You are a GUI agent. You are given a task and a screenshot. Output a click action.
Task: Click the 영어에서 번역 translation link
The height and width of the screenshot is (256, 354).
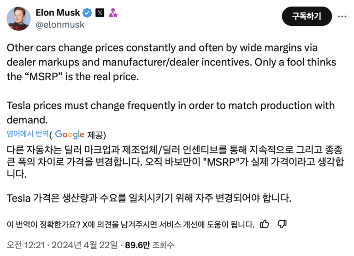(28, 134)
